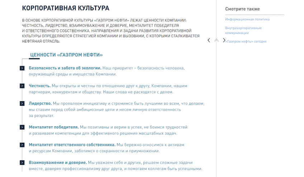
Task: Click arrow bullet beside Взаимоуважение и доверие
Action: [22, 163]
